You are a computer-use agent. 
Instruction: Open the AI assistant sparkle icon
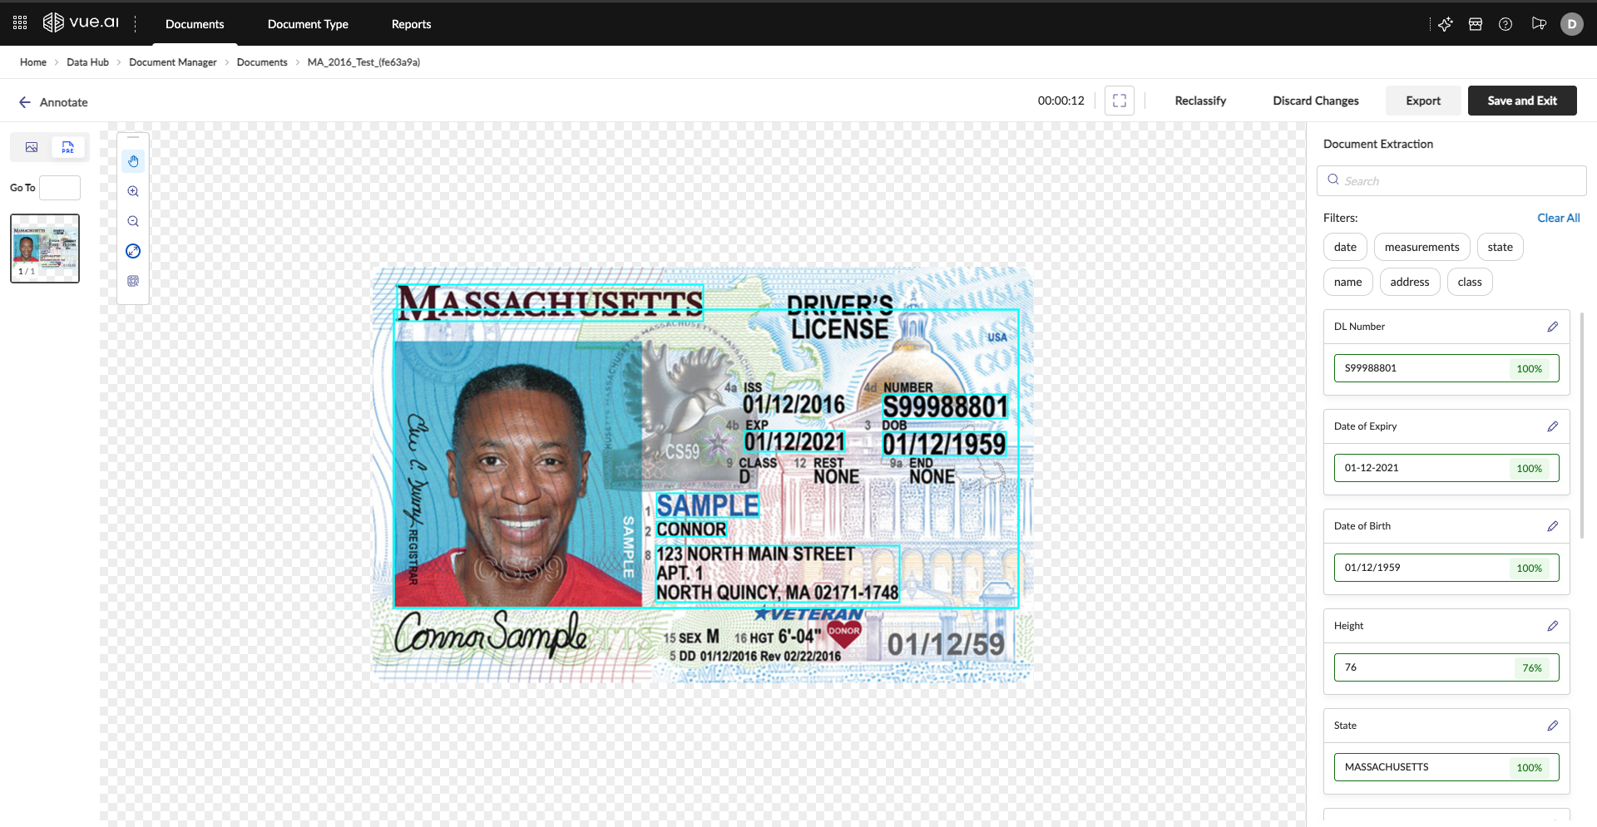click(x=1446, y=24)
